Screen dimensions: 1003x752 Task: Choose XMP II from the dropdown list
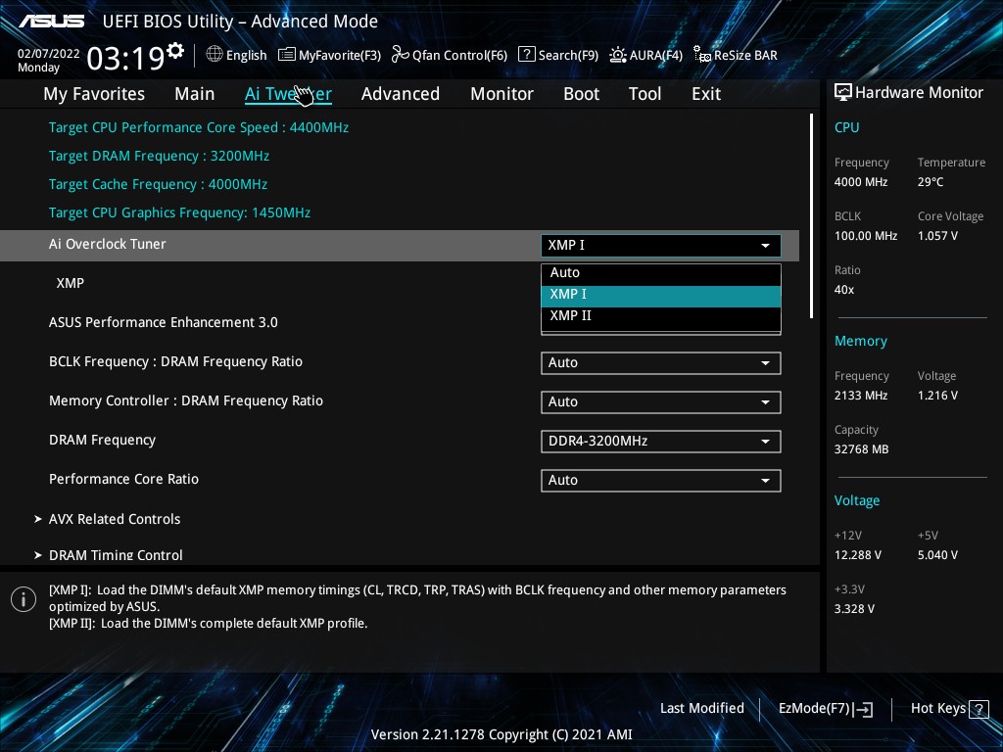tap(661, 316)
